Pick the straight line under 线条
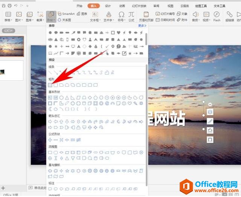The height and width of the screenshot is (197, 241). pyautogui.click(x=50, y=72)
